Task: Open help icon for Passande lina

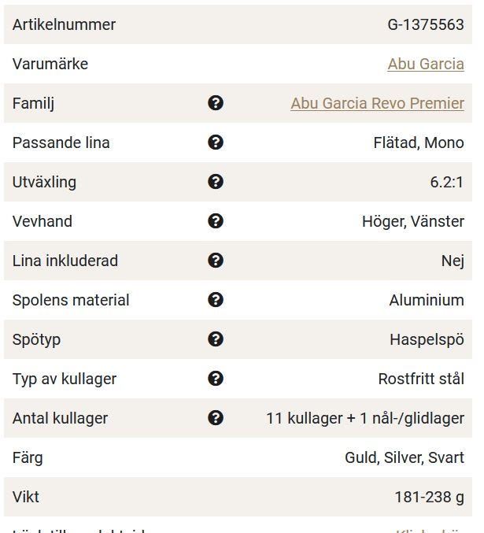Action: (216, 143)
